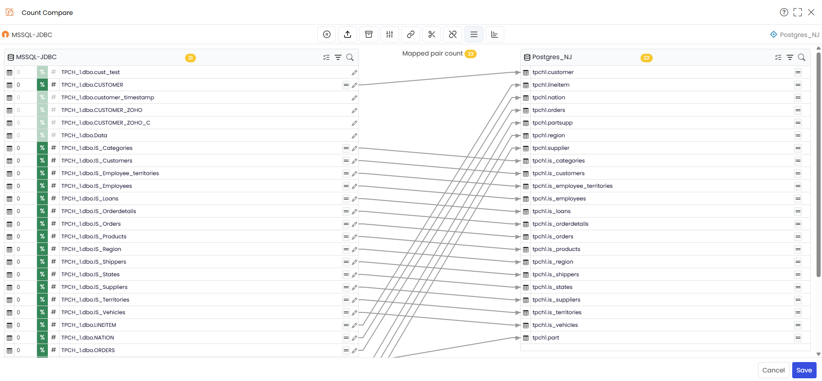The width and height of the screenshot is (822, 381).
Task: Click the 31 count badge in MSSQL-JDBC header
Action: (190, 58)
